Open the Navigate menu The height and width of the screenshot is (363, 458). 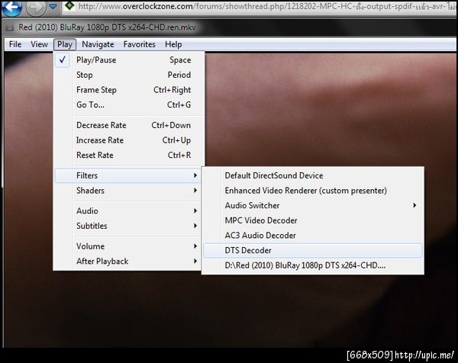[x=98, y=44]
